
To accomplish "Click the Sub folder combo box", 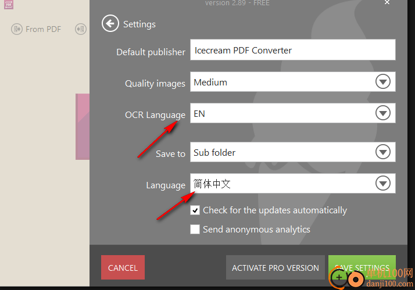I will pyautogui.click(x=293, y=152).
